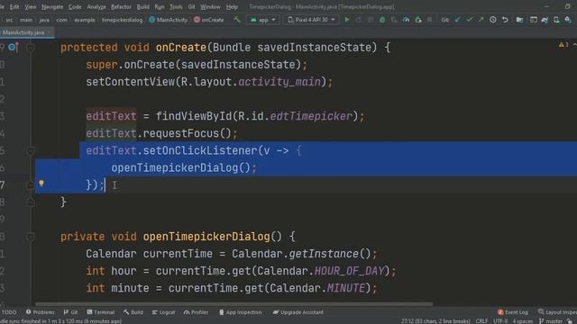This screenshot has height=324, width=577.
Task: Open the 4 spaces indent selector
Action: [x=523, y=321]
